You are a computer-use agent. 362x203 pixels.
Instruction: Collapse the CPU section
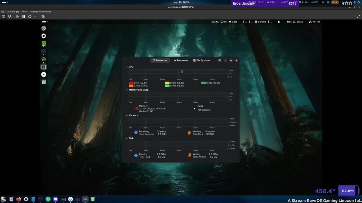[x=127, y=67]
